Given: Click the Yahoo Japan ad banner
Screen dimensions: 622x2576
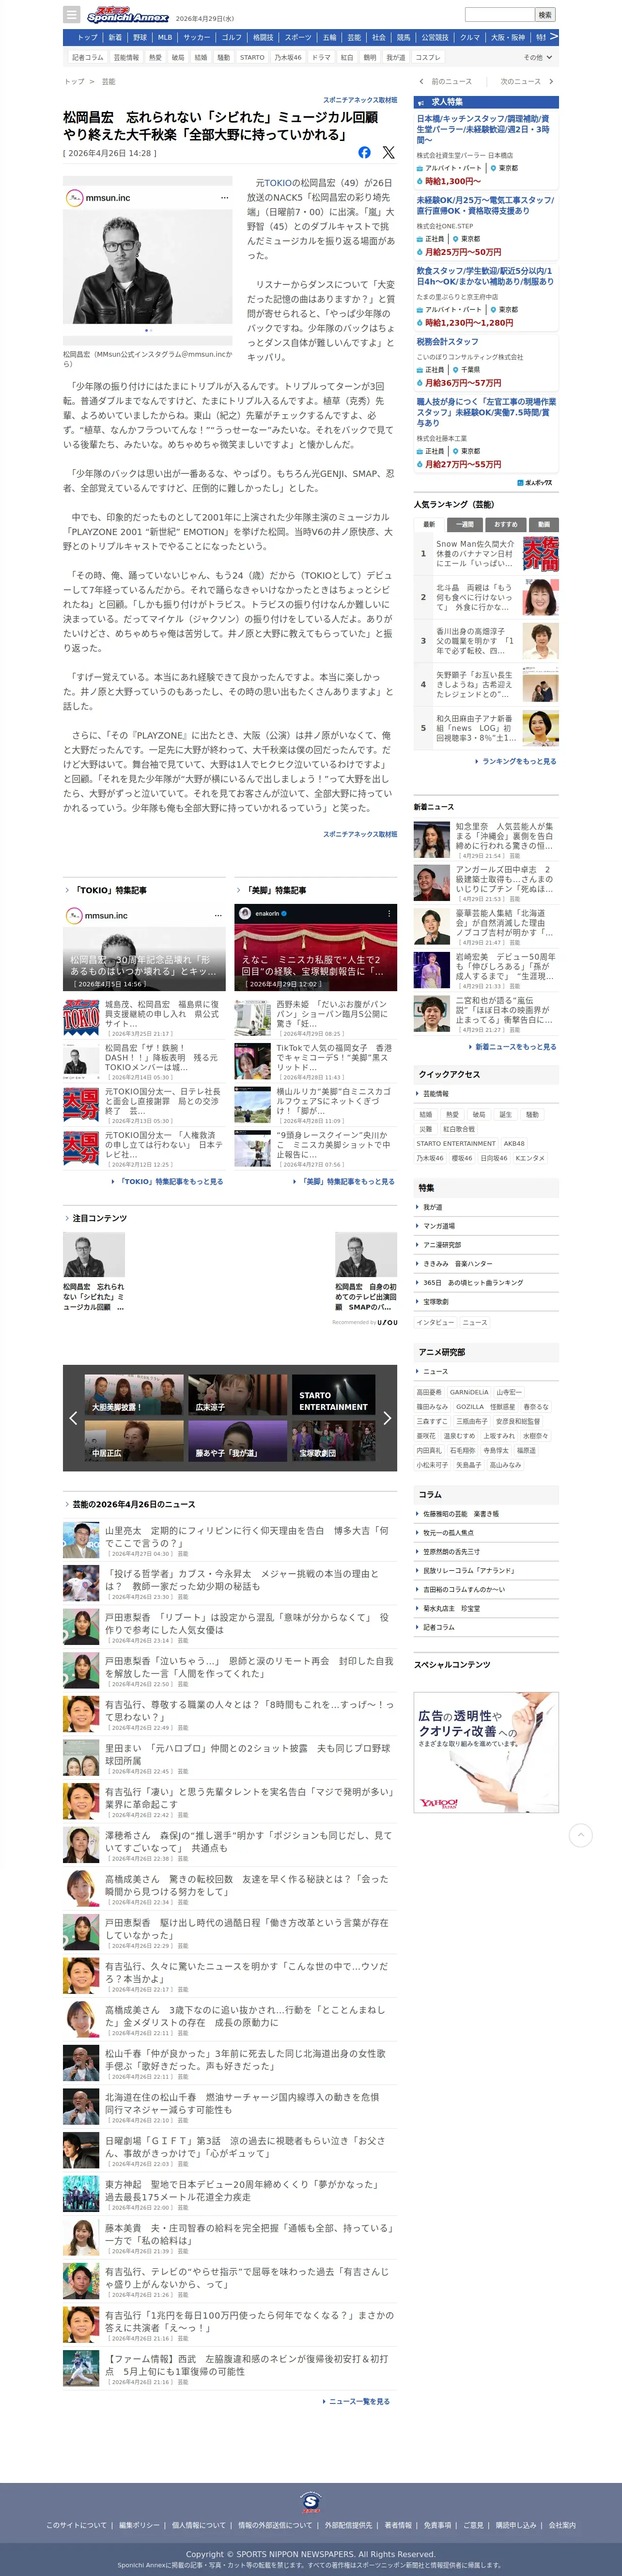Looking at the screenshot, I should pyautogui.click(x=486, y=1752).
